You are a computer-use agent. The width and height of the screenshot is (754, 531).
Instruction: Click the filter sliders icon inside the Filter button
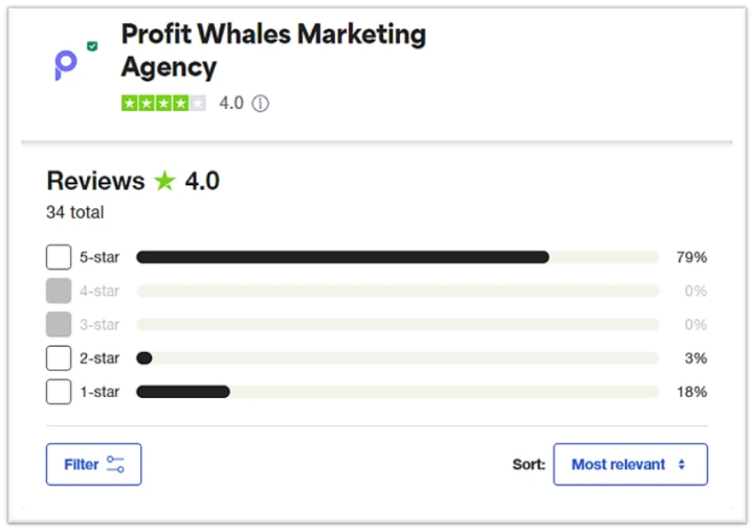pyautogui.click(x=114, y=464)
